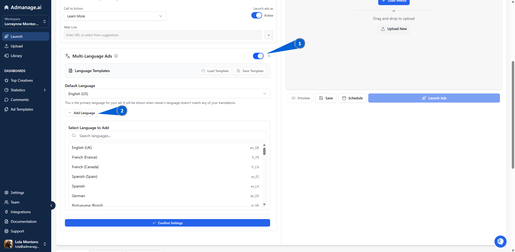Screen dimensions: 515x252
Task: Click the Launch Ads button
Action: pos(434,98)
